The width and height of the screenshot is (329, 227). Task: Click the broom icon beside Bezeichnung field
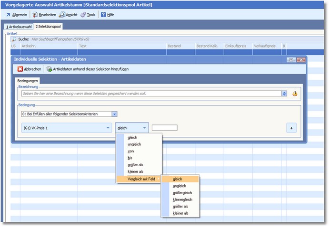(x=295, y=94)
